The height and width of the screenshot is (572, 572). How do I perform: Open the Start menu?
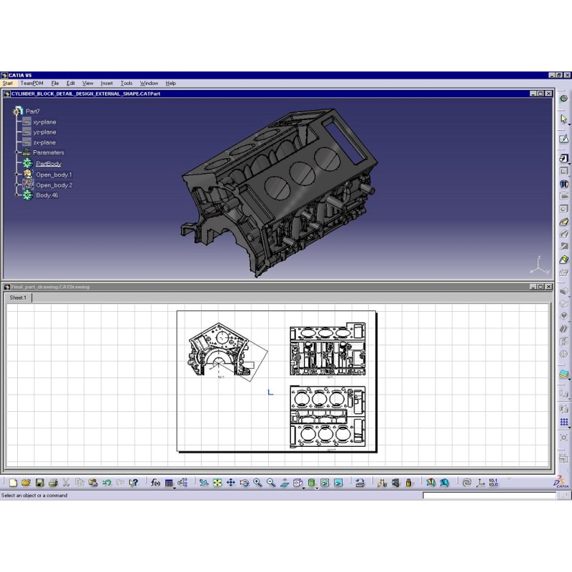[x=8, y=83]
